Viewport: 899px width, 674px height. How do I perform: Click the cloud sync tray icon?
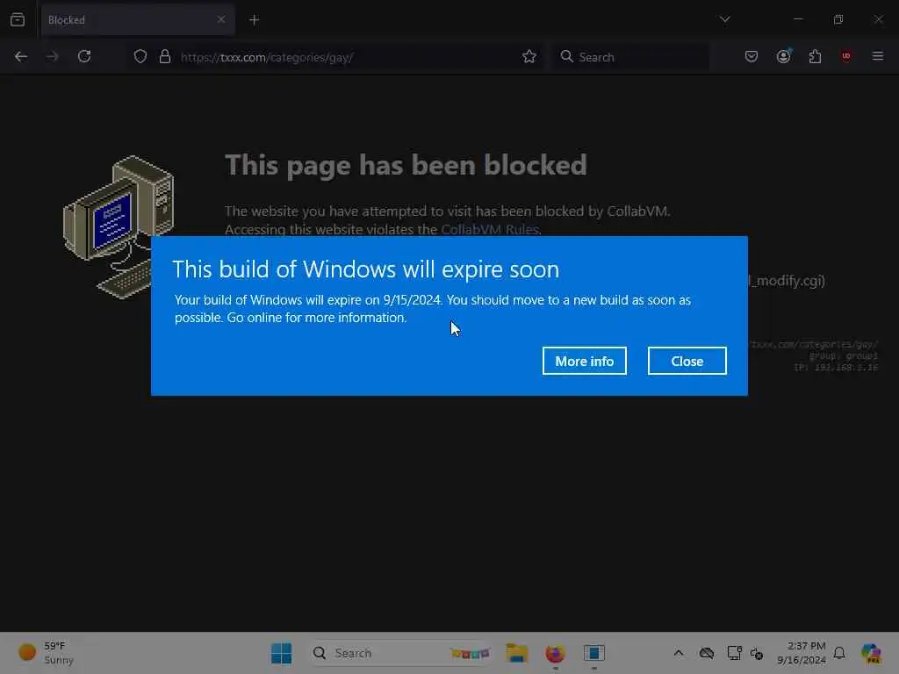[707, 653]
